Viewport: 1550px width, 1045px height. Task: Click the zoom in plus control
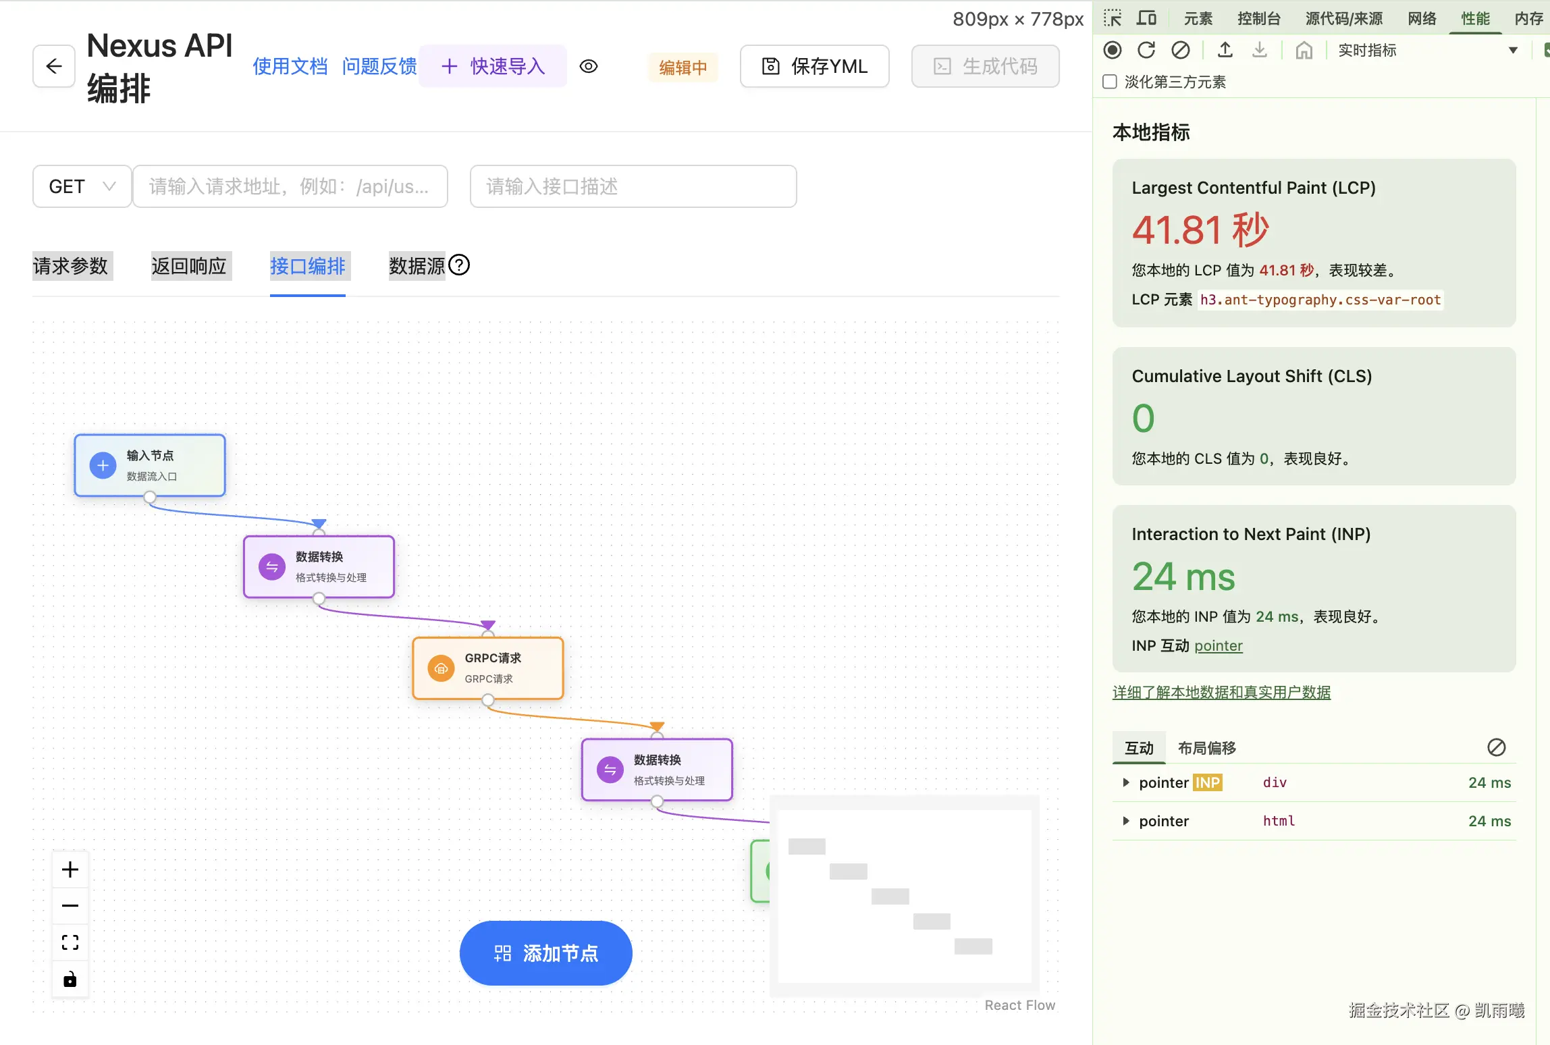(x=70, y=869)
